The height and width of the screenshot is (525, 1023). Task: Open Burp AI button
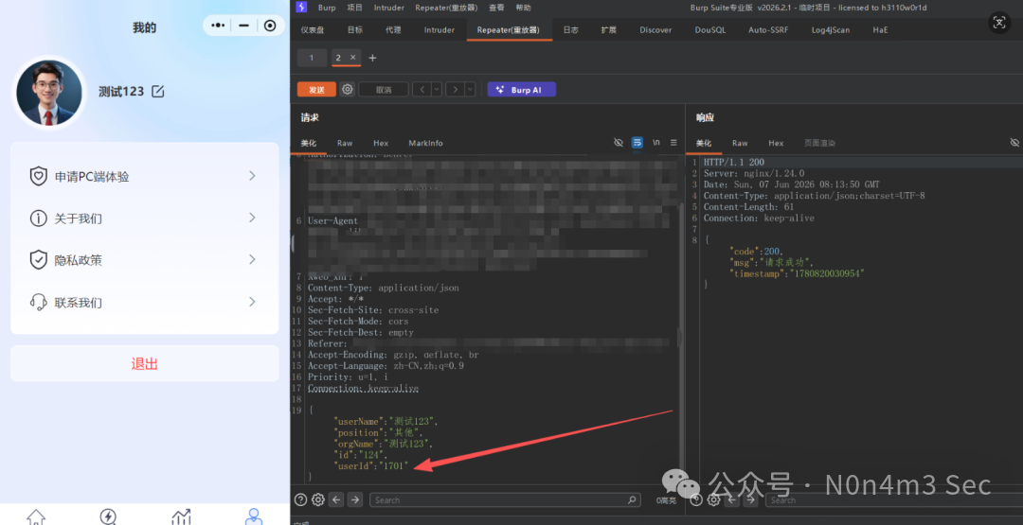[x=521, y=90]
